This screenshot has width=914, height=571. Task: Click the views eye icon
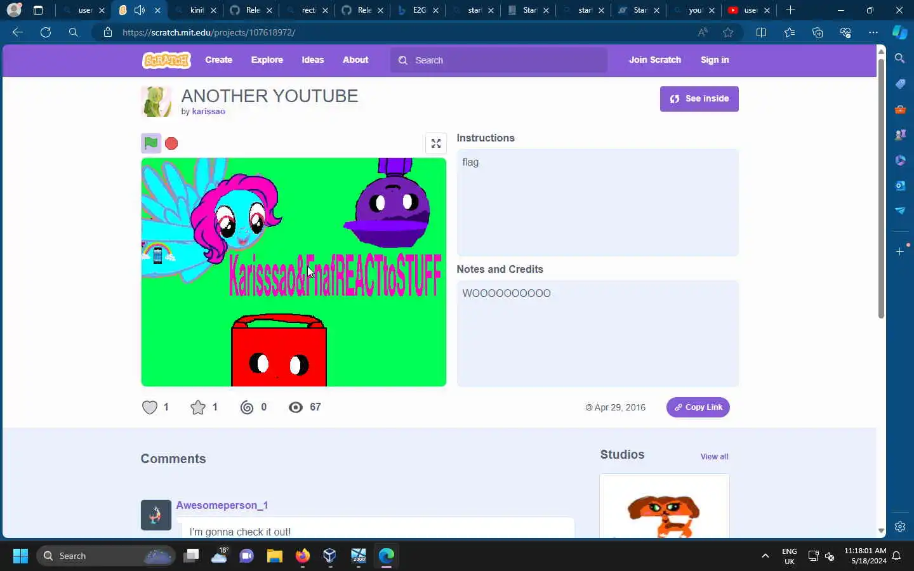(296, 407)
